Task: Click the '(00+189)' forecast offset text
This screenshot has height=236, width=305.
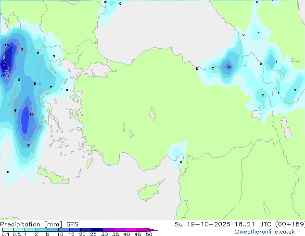Action: (x=290, y=224)
